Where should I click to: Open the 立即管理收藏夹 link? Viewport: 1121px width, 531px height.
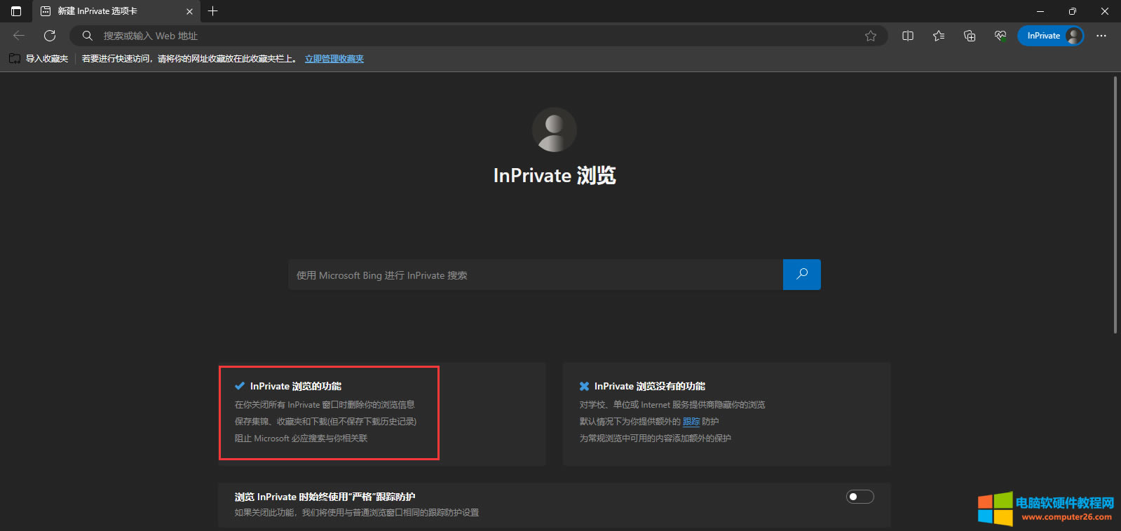click(334, 59)
